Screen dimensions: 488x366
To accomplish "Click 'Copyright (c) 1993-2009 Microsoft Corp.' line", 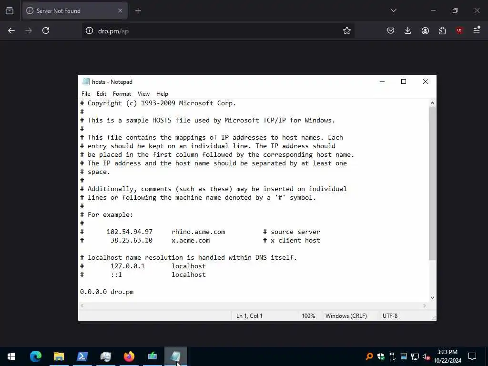I will [158, 103].
